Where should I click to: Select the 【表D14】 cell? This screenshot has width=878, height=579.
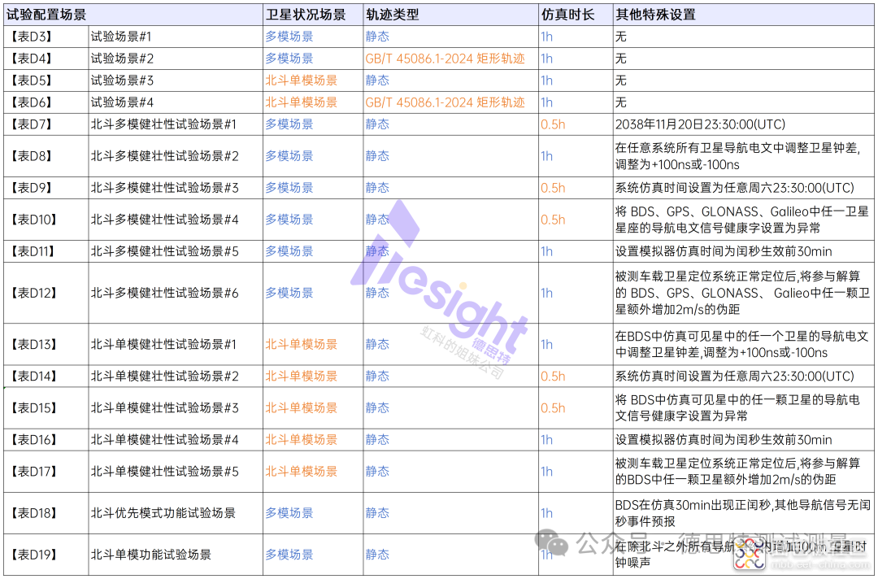[46, 377]
